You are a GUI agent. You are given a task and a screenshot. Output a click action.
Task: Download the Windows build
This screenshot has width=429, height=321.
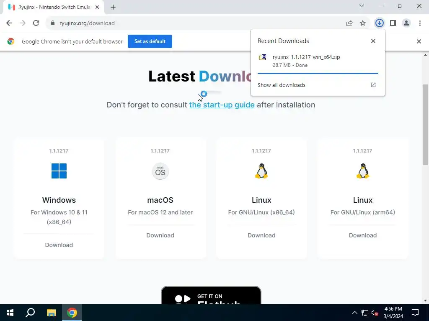[59, 245]
